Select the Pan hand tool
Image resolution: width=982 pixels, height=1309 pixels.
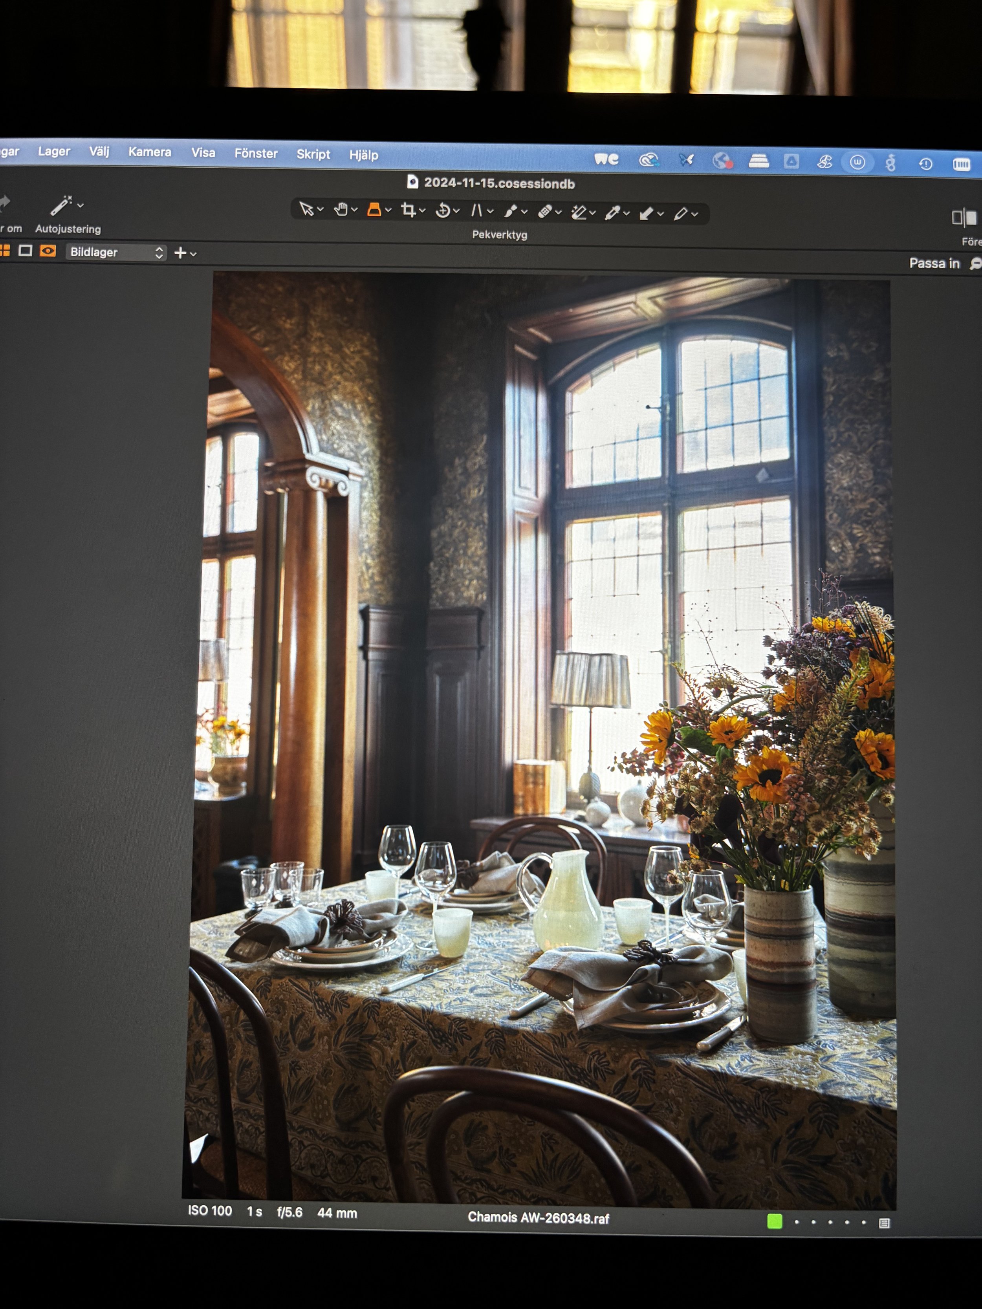340,209
